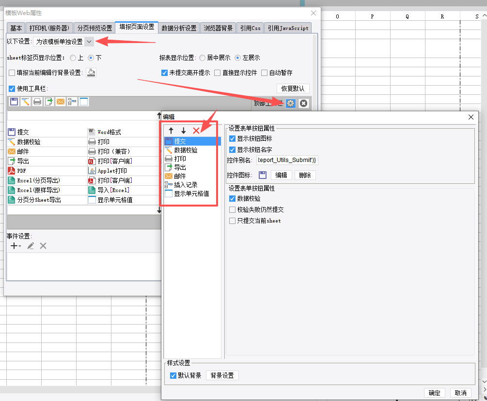Click the save/submit icon in toolbar preview
The image size is (487, 401).
14,102
